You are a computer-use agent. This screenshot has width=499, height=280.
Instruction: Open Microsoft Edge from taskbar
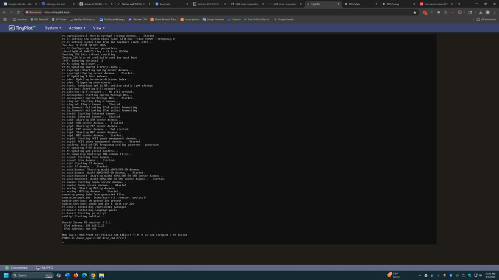84,275
